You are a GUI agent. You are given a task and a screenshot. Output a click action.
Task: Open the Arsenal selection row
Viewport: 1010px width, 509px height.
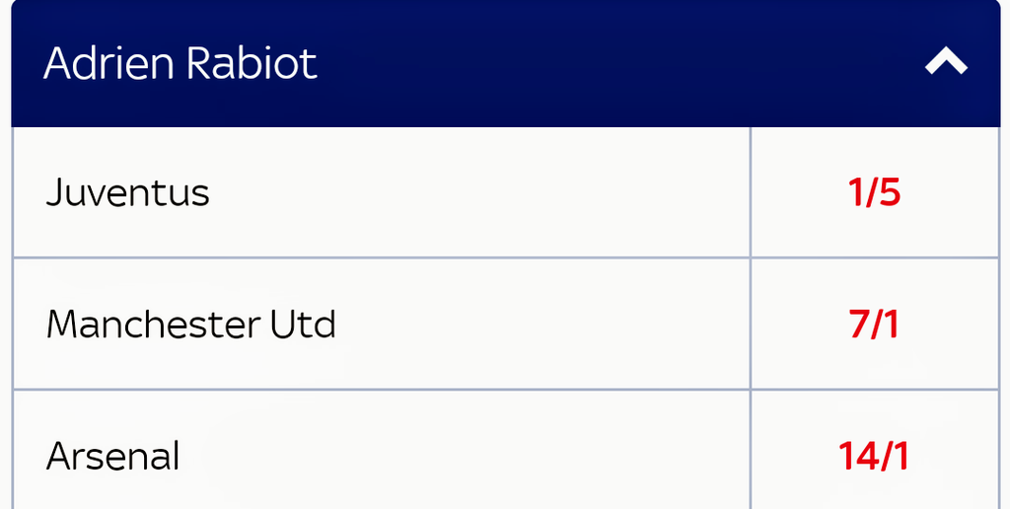tap(381, 457)
